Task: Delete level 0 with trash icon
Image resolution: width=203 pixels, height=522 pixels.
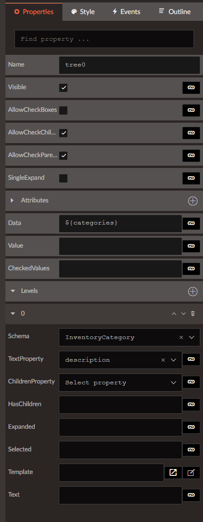Action: pyautogui.click(x=193, y=314)
